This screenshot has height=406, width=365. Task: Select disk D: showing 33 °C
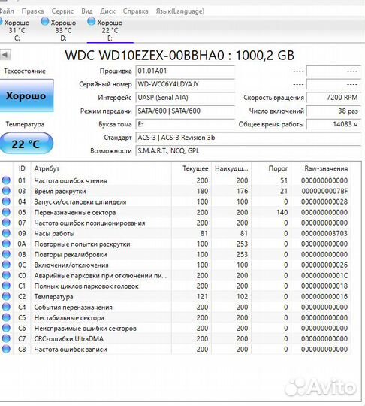(x=59, y=29)
